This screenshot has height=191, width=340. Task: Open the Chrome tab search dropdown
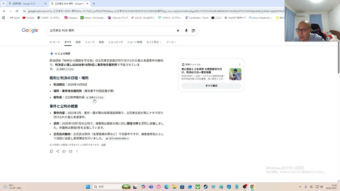4,4
